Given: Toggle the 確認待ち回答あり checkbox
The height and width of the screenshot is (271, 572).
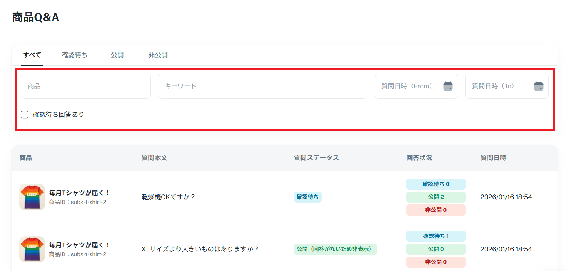Looking at the screenshot, I should (25, 115).
